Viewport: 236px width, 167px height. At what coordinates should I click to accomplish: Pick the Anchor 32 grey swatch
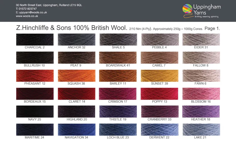click(x=76, y=40)
